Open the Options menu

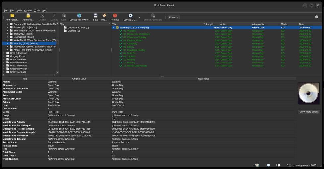point(28,10)
